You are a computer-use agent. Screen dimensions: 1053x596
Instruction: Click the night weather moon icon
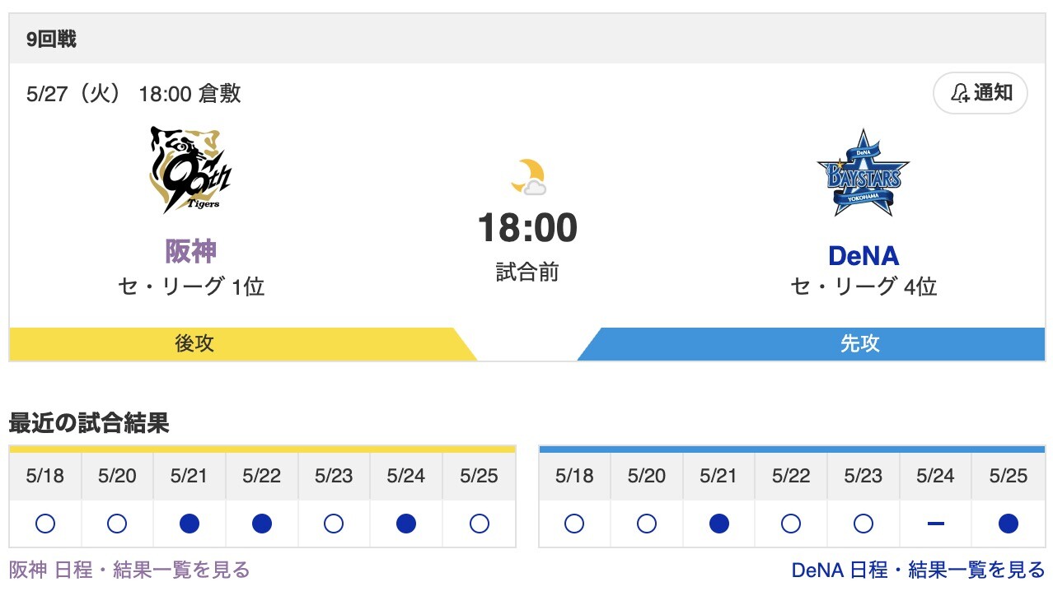(527, 177)
